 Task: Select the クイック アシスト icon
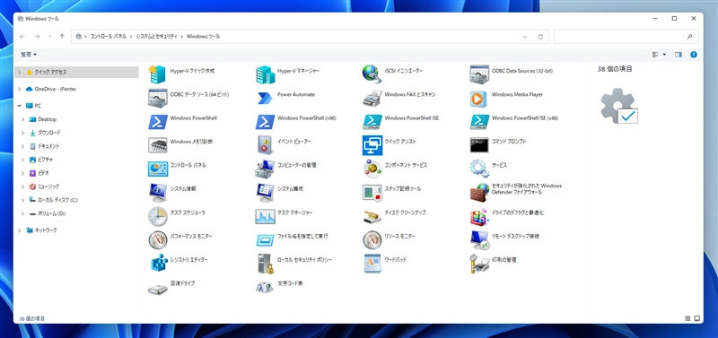pyautogui.click(x=372, y=145)
